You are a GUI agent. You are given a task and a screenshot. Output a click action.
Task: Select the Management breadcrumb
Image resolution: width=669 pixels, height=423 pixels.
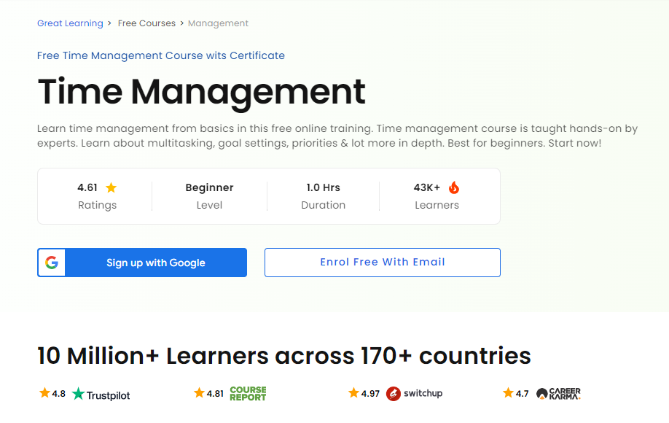pos(218,23)
